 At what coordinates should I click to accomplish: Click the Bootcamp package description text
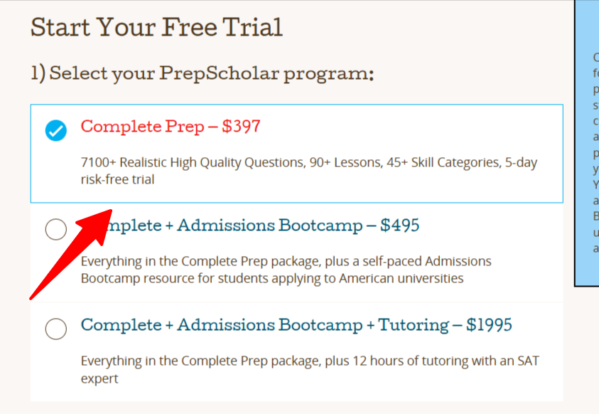[284, 269]
